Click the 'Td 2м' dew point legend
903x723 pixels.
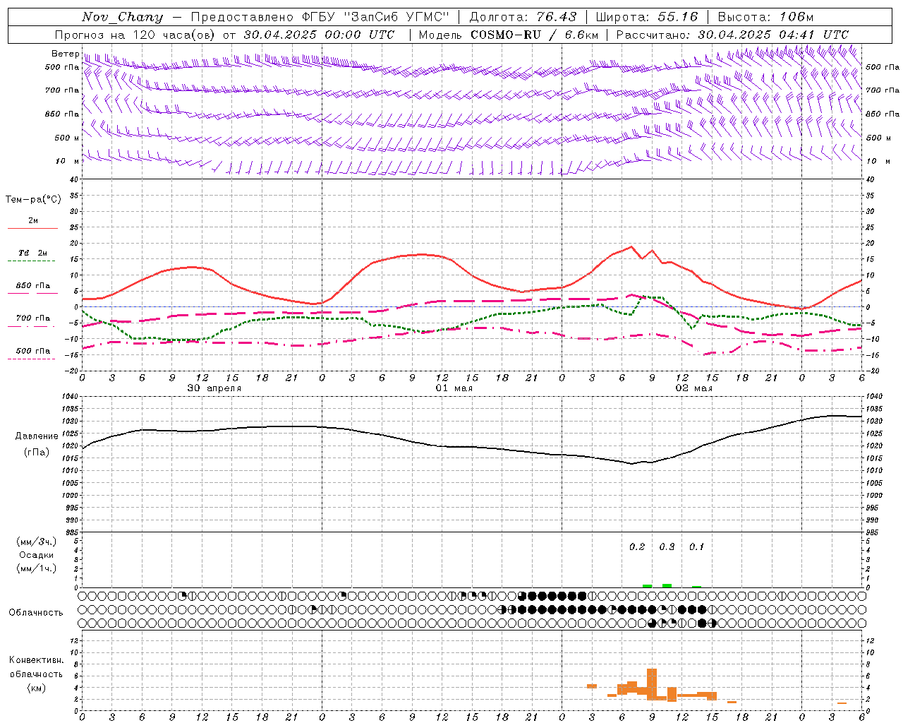(32, 253)
